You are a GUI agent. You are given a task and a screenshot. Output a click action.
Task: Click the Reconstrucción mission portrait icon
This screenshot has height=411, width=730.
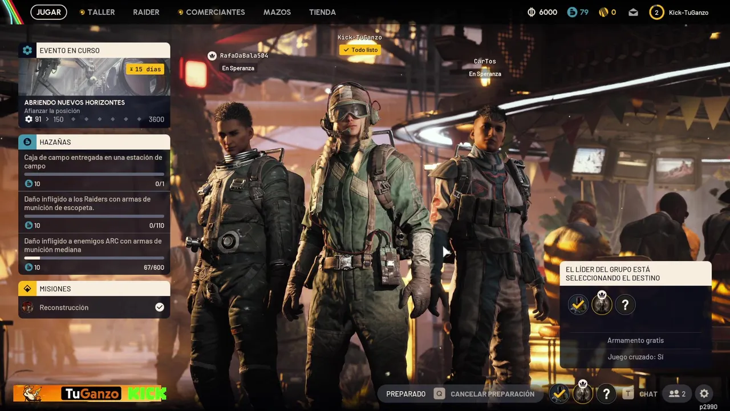tap(27, 307)
